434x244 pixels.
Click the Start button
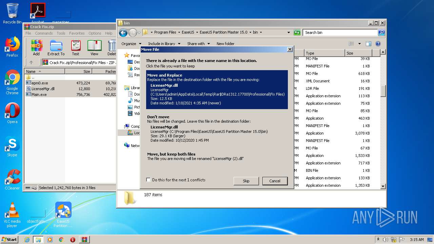(9, 239)
